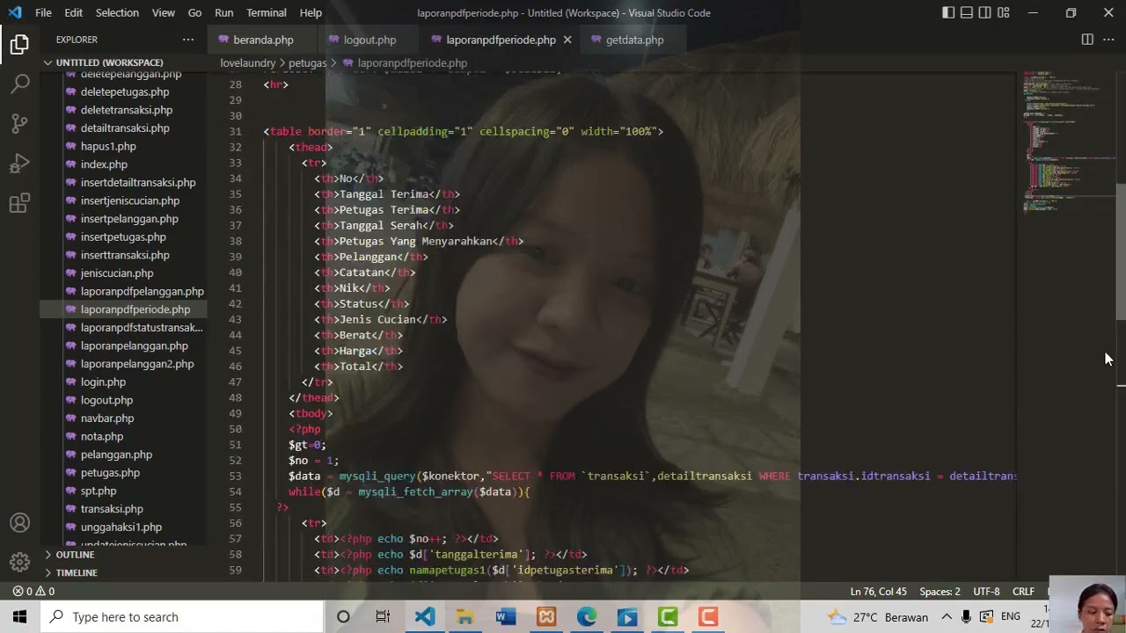Open the Selection menu
The height and width of the screenshot is (633, 1126).
coord(117,12)
